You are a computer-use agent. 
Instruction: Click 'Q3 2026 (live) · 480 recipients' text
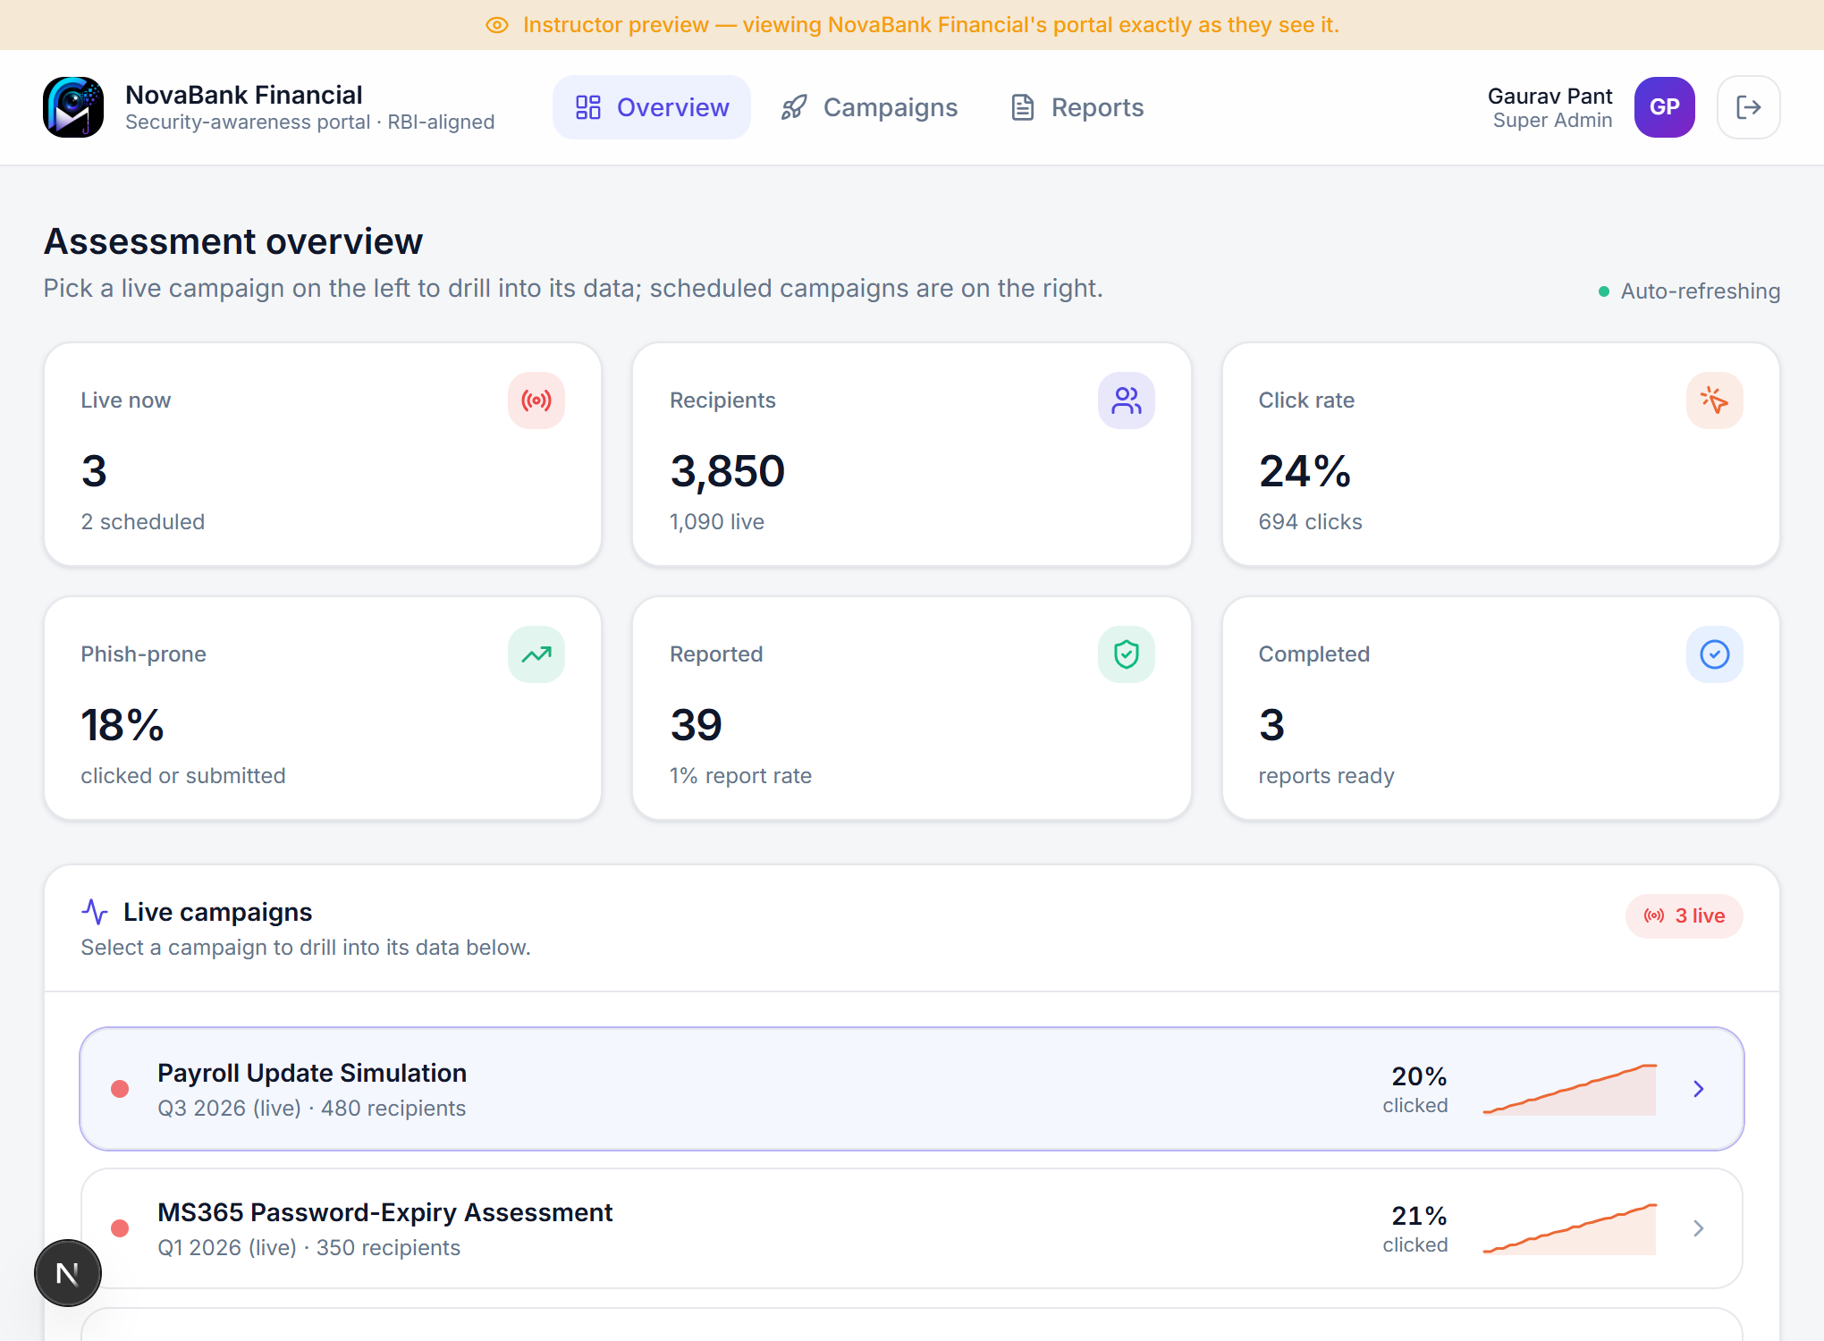click(312, 1109)
